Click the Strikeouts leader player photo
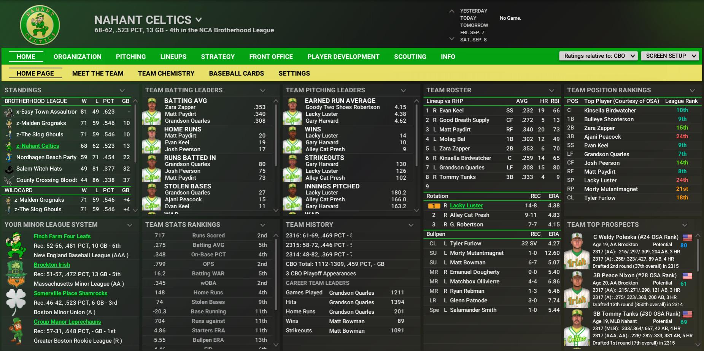Image resolution: width=704 pixels, height=351 pixels. point(292,168)
